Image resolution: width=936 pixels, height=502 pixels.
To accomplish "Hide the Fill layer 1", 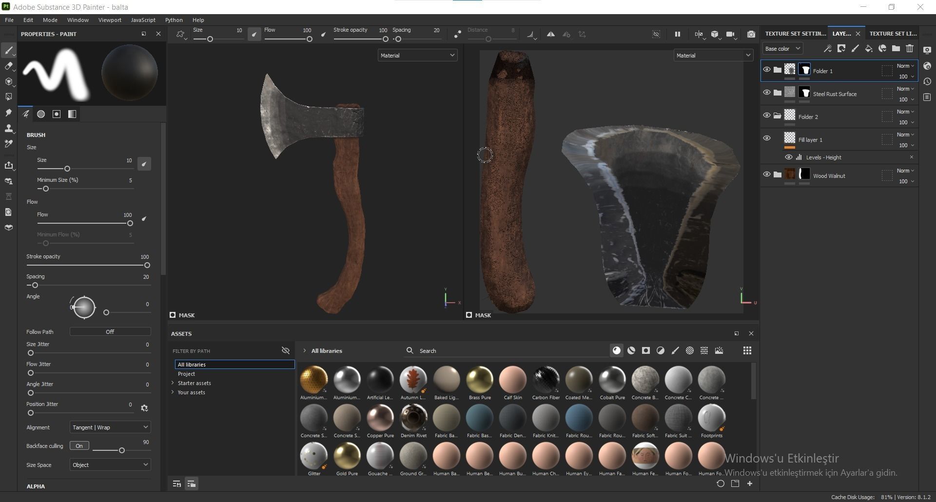I will pos(767,138).
